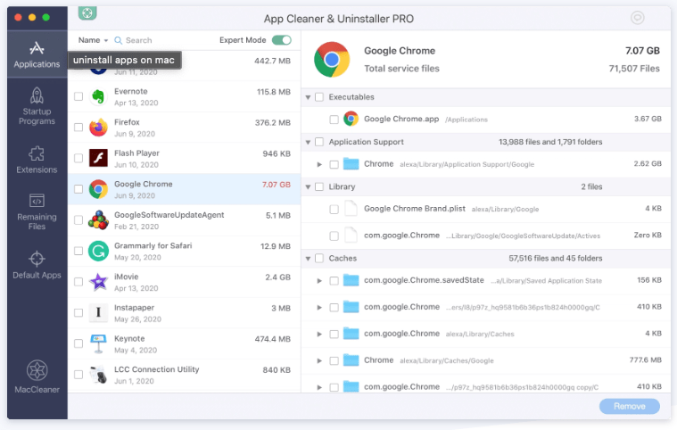Image resolution: width=677 pixels, height=430 pixels.
Task: Collapse the Application Support section
Action: [308, 143]
